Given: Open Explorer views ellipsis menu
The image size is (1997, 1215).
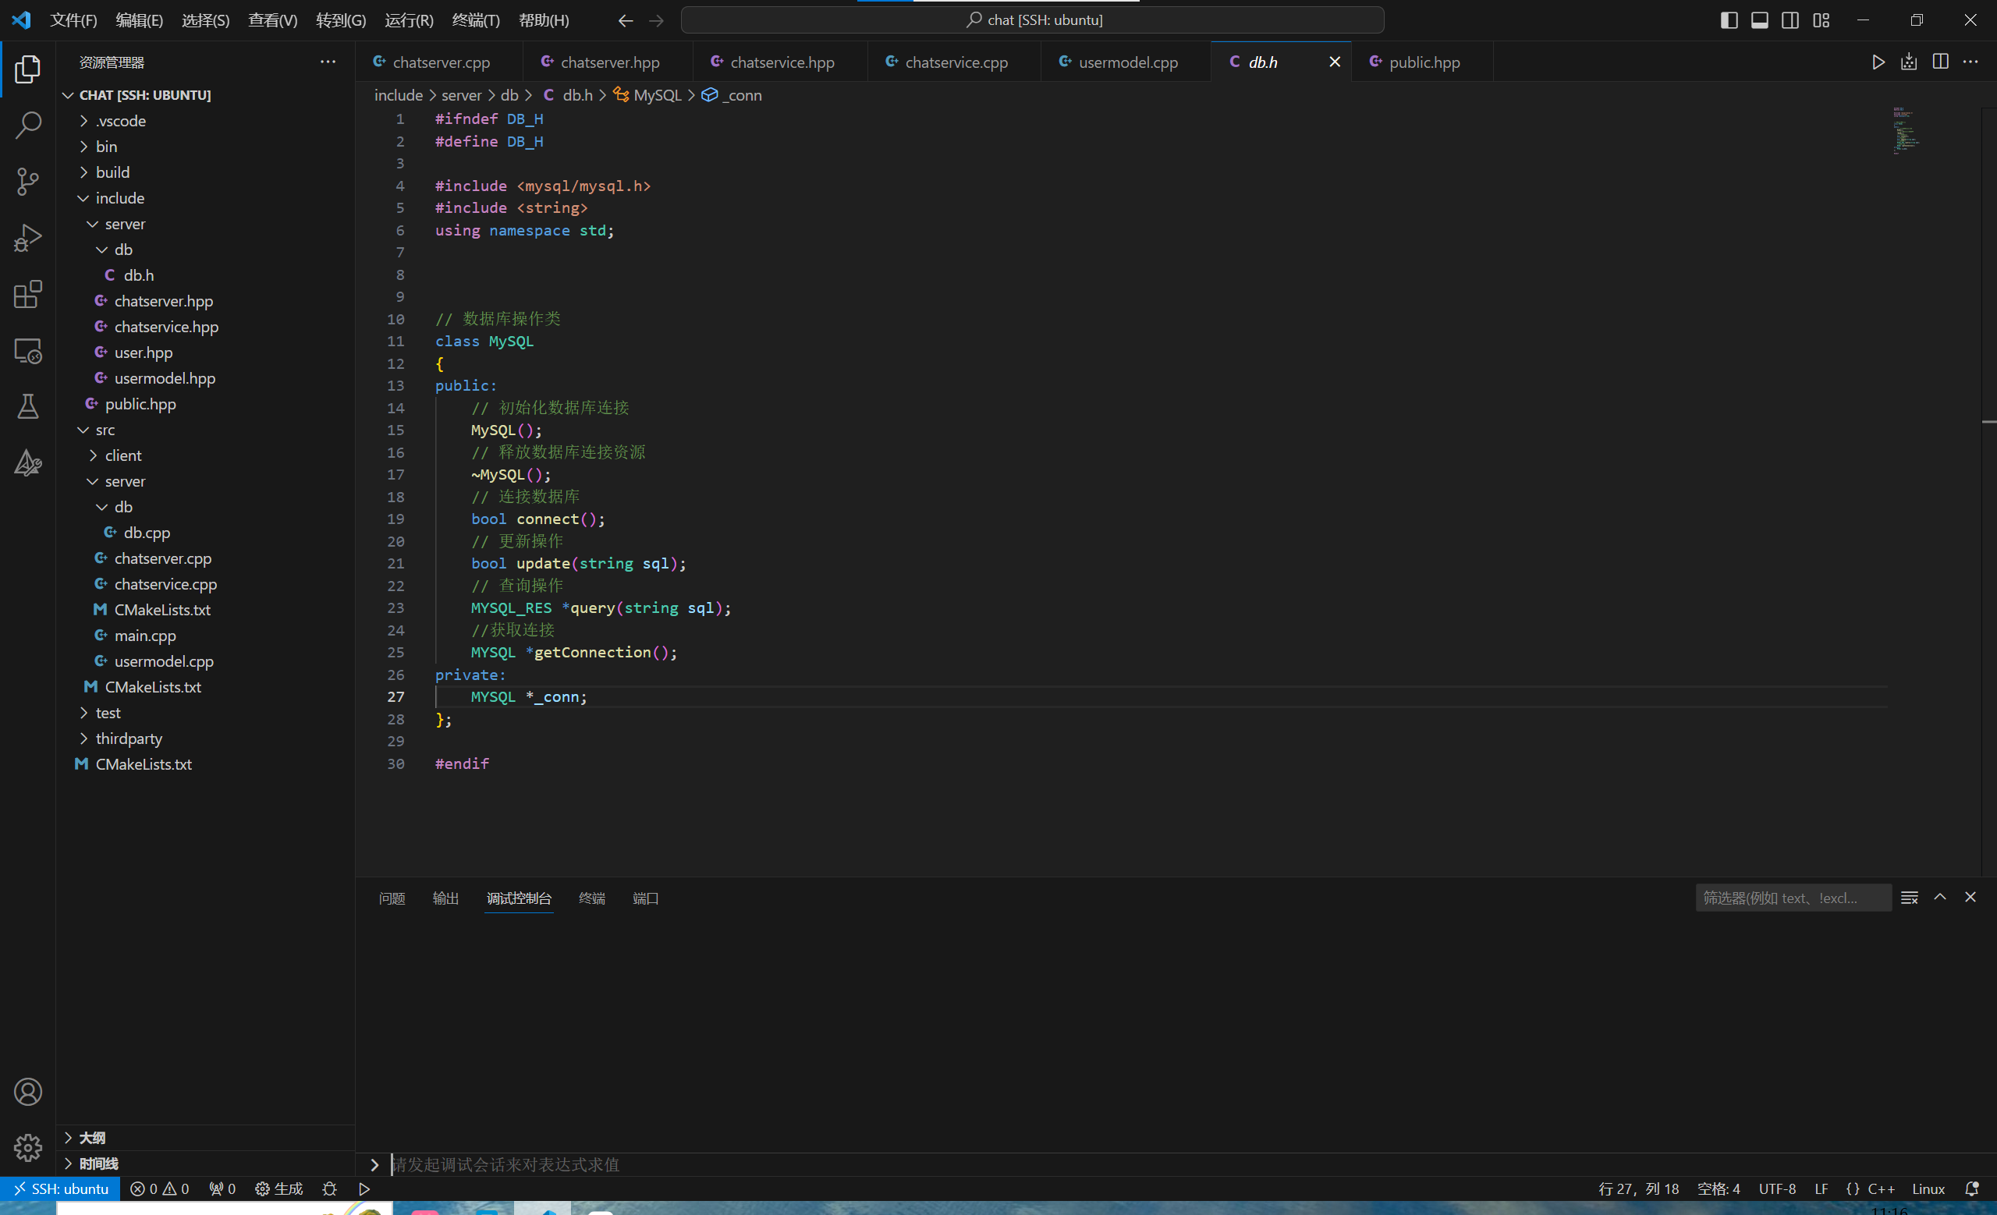Looking at the screenshot, I should [x=328, y=62].
